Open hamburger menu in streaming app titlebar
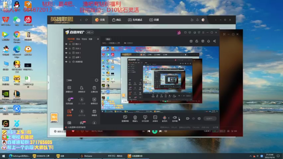This screenshot has width=283, height=159. (203, 33)
